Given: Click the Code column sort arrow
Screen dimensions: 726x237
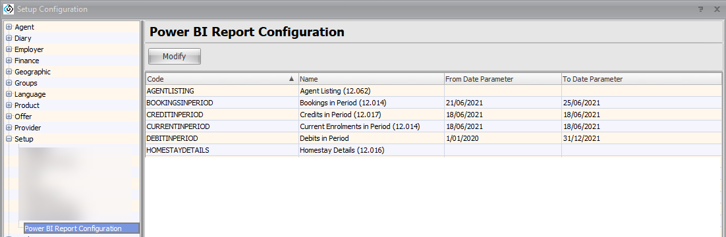Looking at the screenshot, I should [x=291, y=79].
